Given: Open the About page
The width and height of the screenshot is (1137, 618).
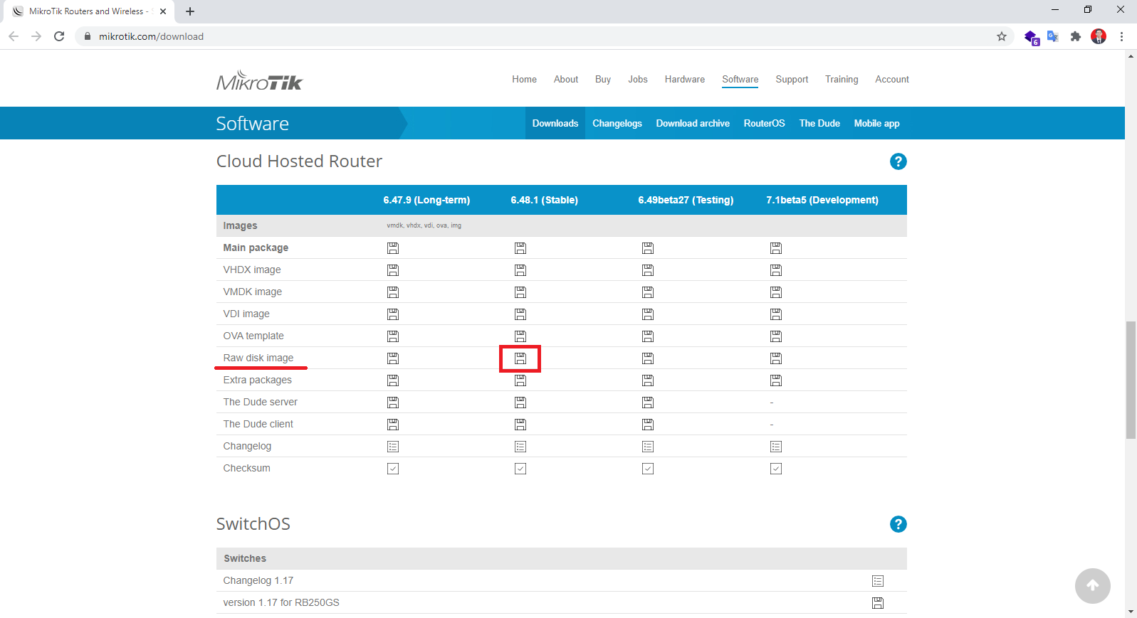Looking at the screenshot, I should pos(566,79).
